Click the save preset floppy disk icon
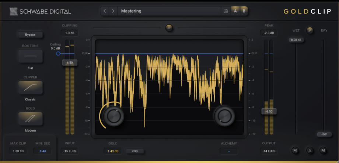Viewport: 339px width, 163px height. click(x=226, y=11)
